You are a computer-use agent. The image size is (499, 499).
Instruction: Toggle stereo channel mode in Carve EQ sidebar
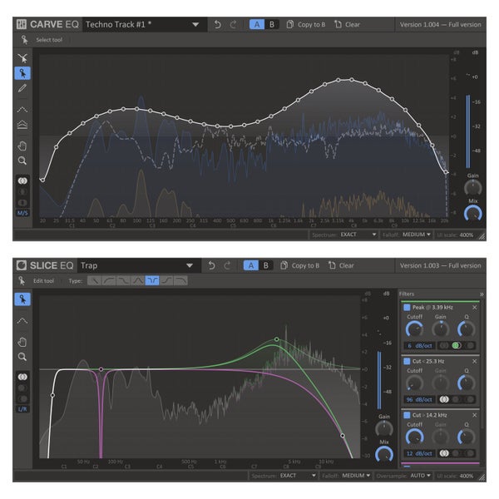click(x=22, y=180)
